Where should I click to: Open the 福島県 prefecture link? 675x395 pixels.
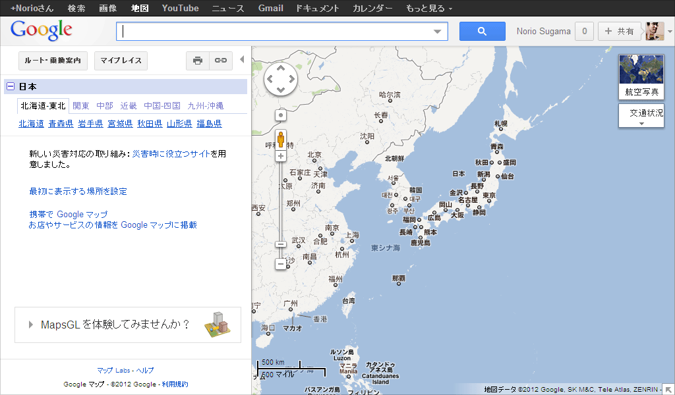pyautogui.click(x=209, y=124)
